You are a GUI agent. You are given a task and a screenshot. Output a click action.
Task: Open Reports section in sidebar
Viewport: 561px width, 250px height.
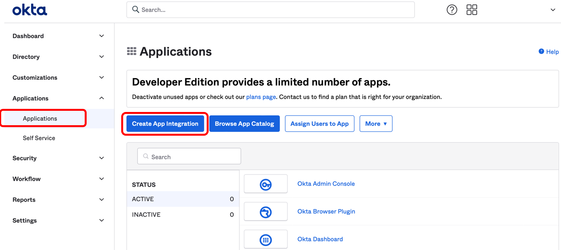[24, 199]
